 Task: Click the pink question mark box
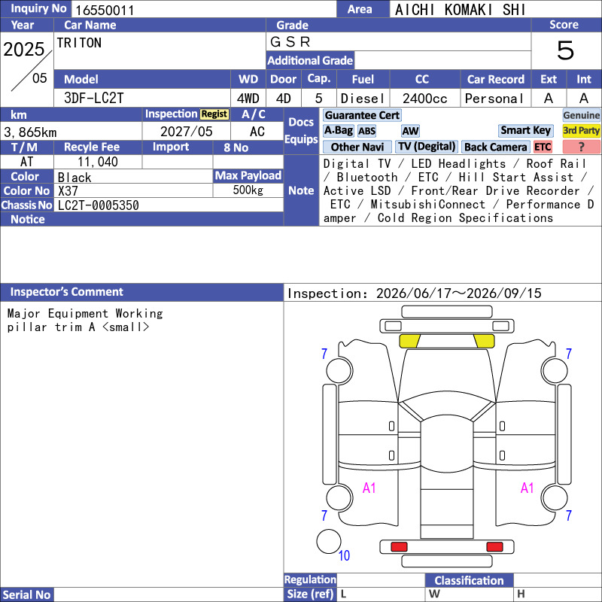click(581, 147)
